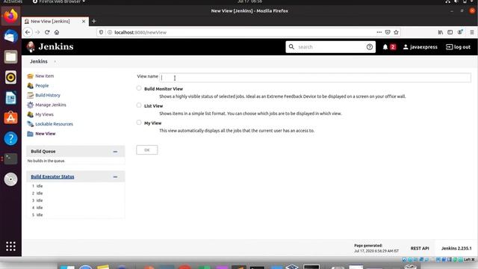The width and height of the screenshot is (478, 269).
Task: Click the Lockable Resources icon
Action: coord(30,124)
